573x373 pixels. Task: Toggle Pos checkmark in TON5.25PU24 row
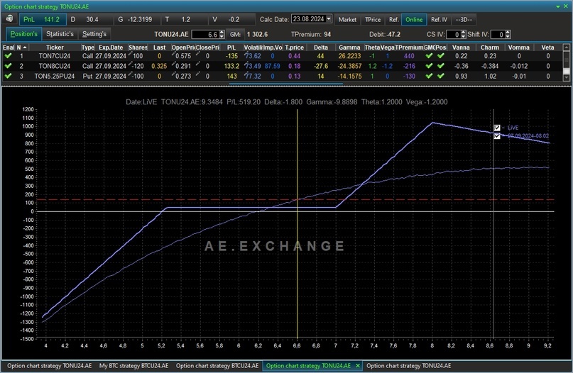tap(441, 76)
